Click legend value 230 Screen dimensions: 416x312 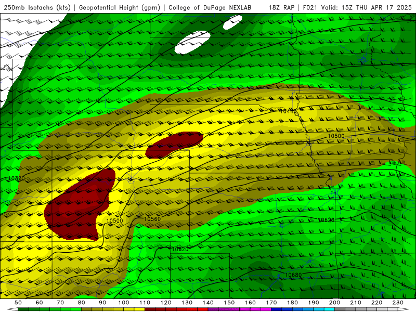tap(398, 303)
